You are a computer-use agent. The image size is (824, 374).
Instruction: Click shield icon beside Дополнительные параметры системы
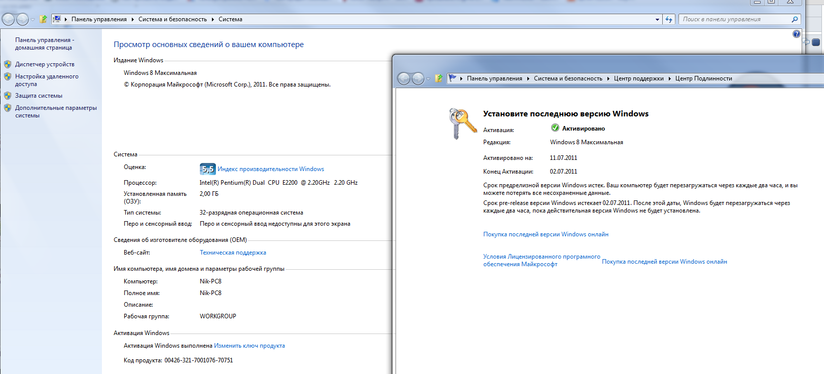[8, 108]
